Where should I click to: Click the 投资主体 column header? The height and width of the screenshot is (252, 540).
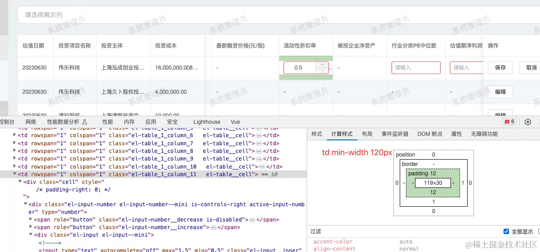tap(112, 46)
